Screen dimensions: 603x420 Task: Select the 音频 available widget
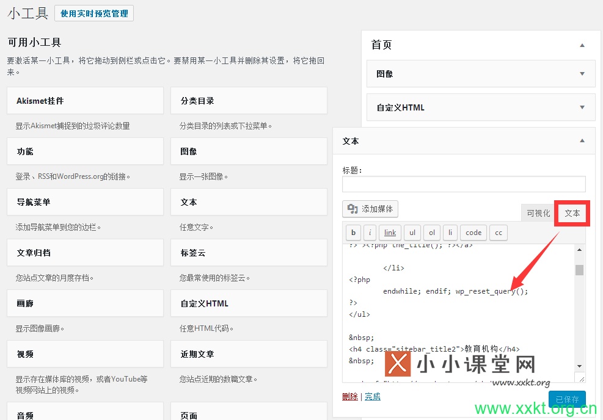click(x=85, y=411)
